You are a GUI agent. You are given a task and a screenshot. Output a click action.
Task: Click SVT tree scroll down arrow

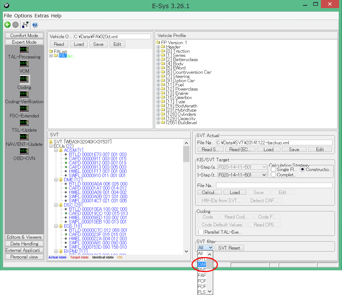(186, 251)
